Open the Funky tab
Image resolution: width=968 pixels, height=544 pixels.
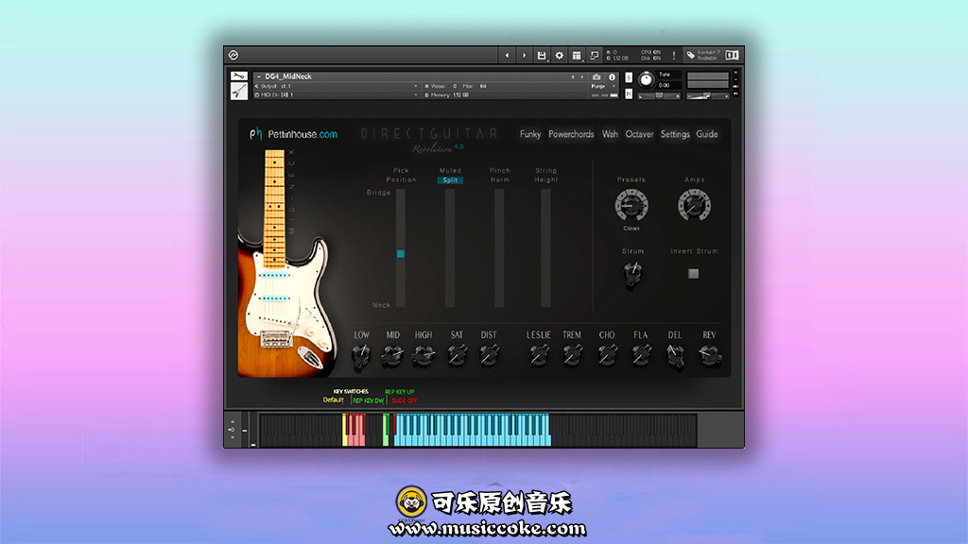click(x=530, y=134)
